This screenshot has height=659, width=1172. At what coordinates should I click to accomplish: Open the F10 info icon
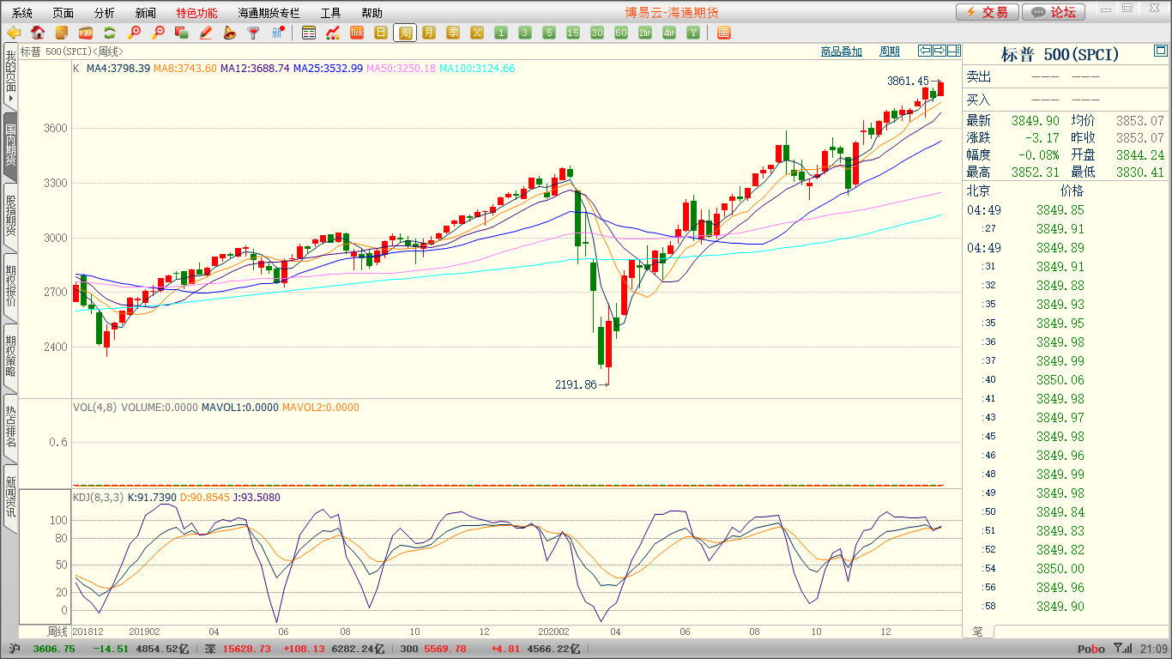point(86,33)
